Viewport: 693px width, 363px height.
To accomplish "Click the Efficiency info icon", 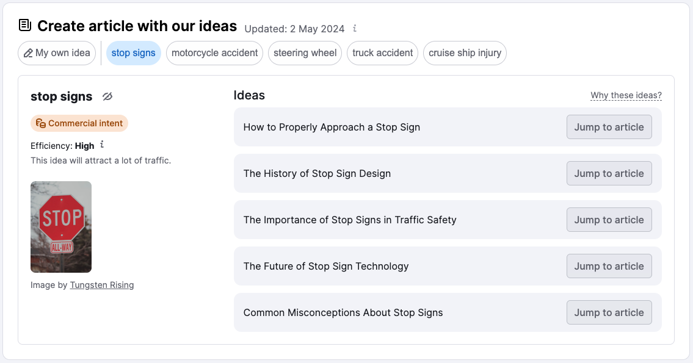I will click(102, 145).
